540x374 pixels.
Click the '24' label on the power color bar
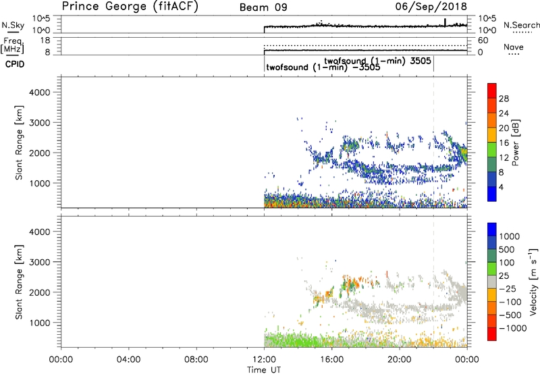(504, 113)
